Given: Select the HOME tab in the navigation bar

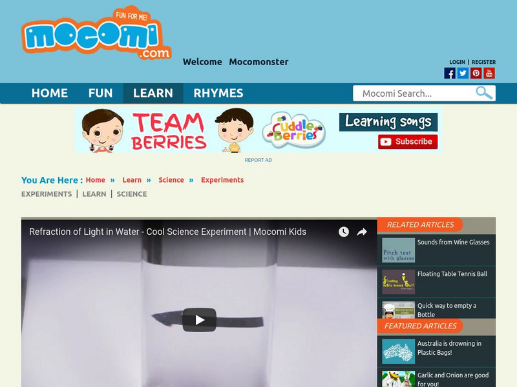Looking at the screenshot, I should pyautogui.click(x=50, y=93).
